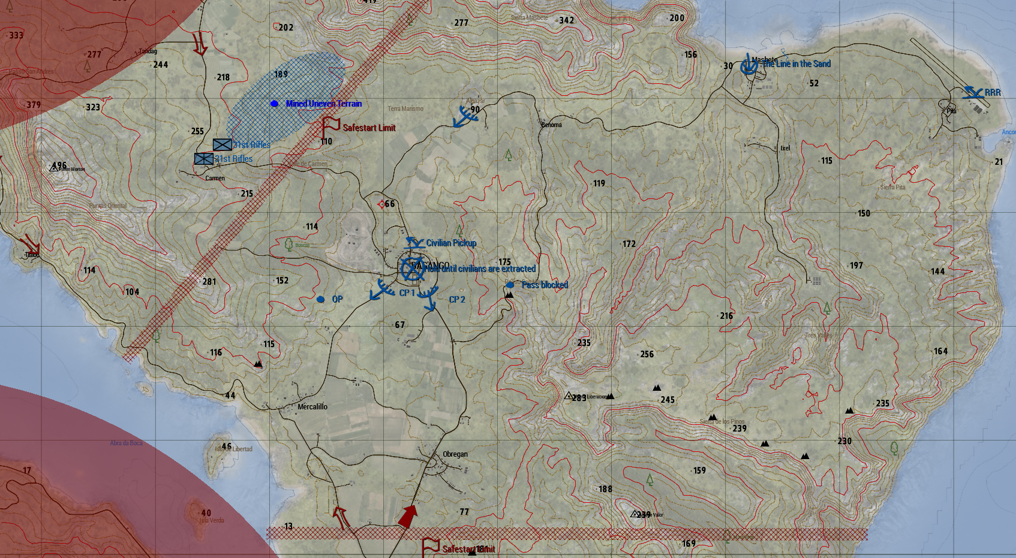This screenshot has height=558, width=1016.
Task: Click the RRR marker icon at the airfield
Action: click(x=973, y=92)
